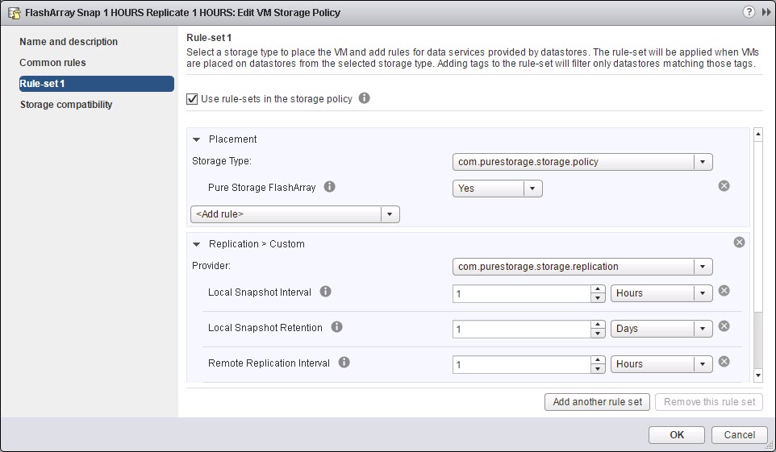776x452 pixels.
Task: Click Add another rule set button
Action: (598, 402)
